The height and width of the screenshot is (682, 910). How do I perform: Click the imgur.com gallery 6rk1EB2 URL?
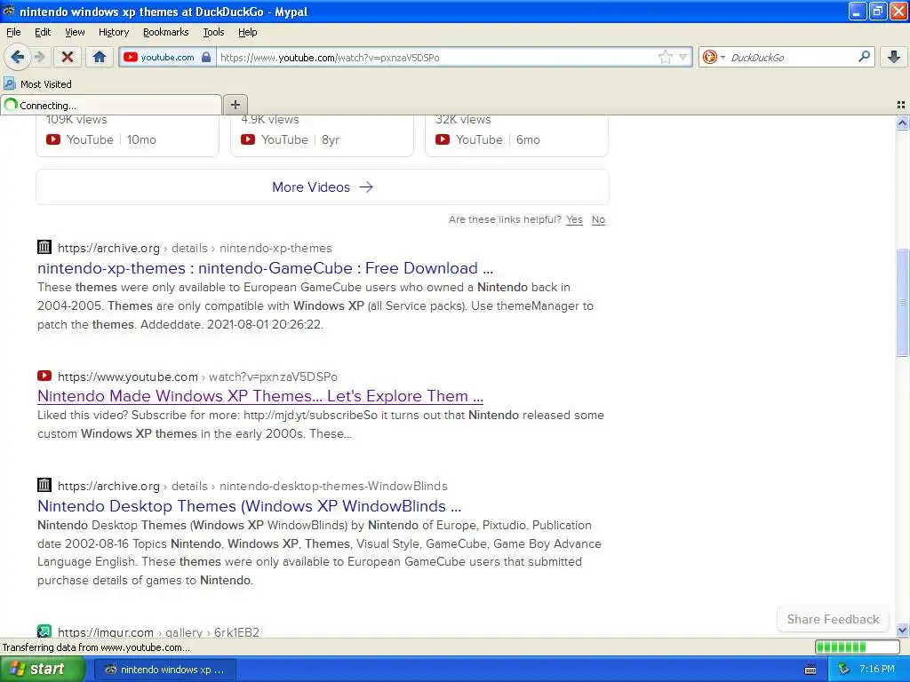[x=158, y=632]
